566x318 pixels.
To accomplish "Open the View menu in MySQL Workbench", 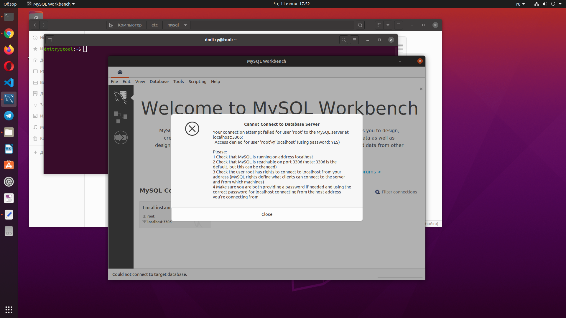I will pos(140,82).
